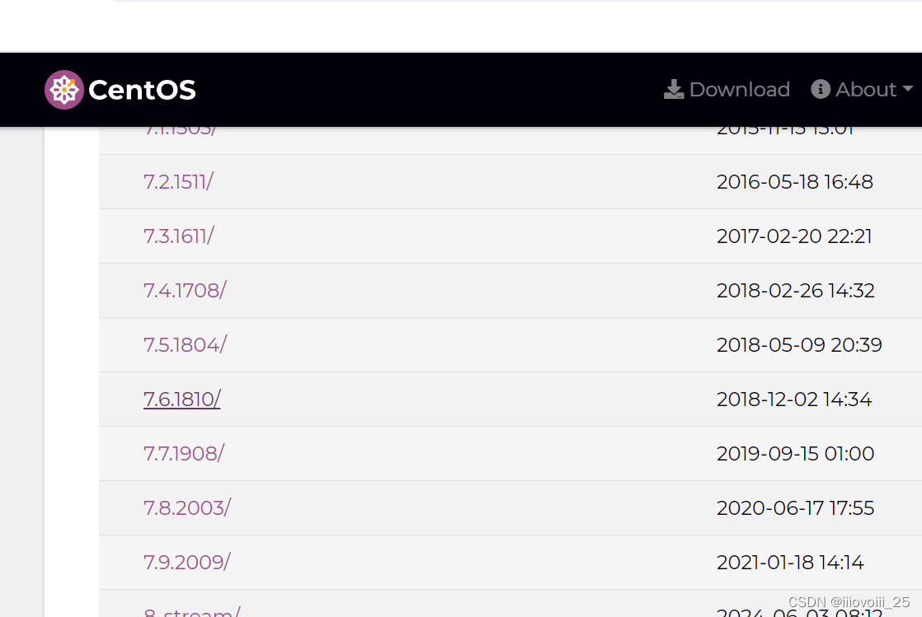
Task: Click the CentOS logo icon
Action: (64, 90)
